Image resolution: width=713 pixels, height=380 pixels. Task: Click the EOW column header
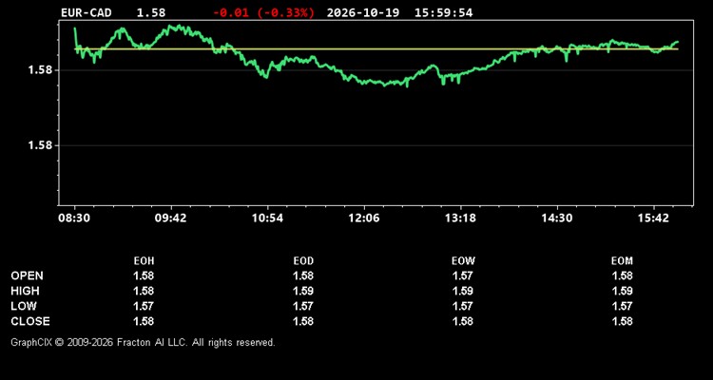(x=463, y=261)
